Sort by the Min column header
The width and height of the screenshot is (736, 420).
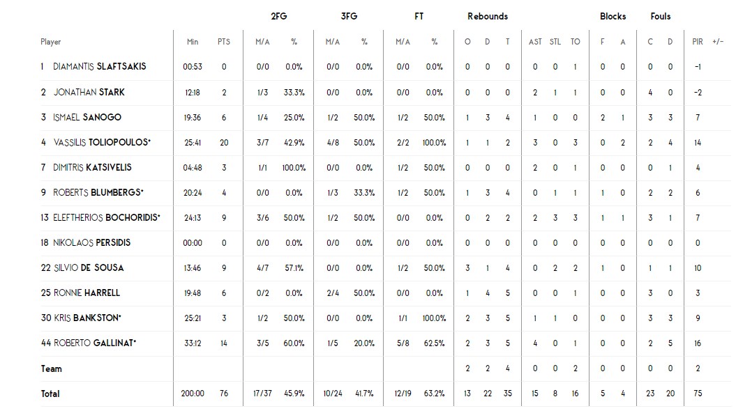coord(193,42)
